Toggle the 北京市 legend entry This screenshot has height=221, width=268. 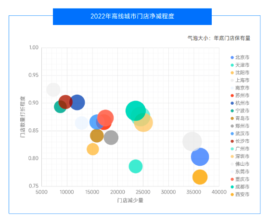(240, 57)
